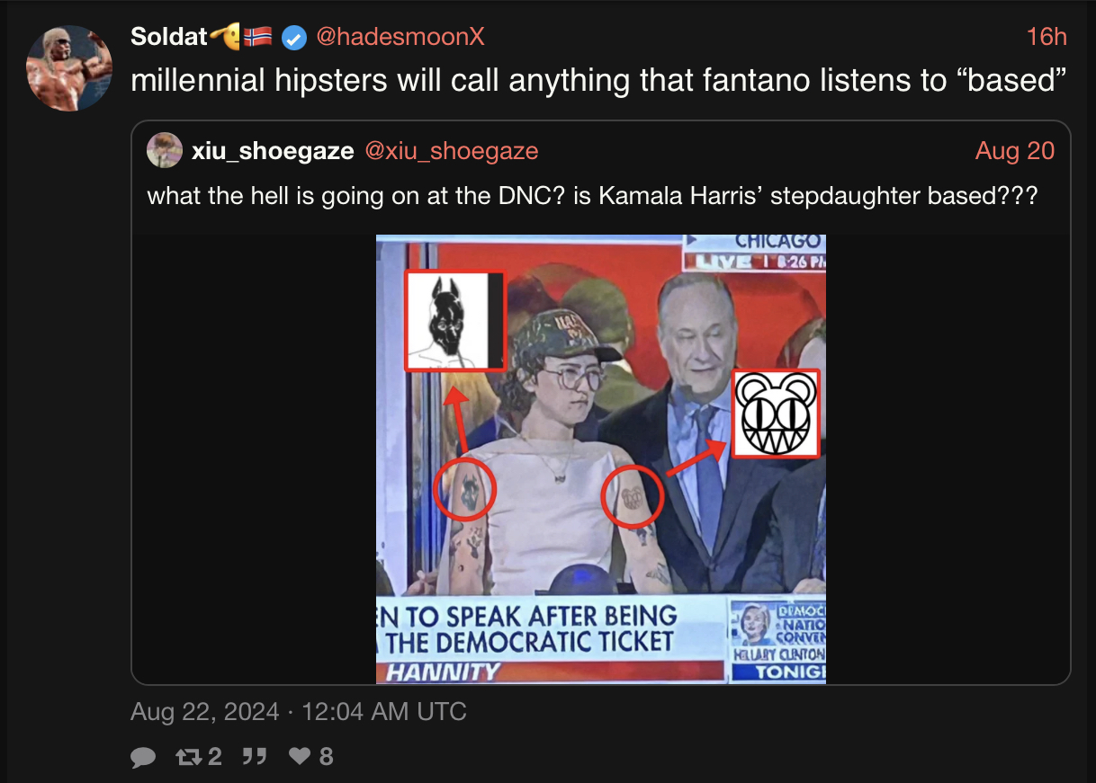Click the like count of 8
The height and width of the screenshot is (783, 1096).
tap(326, 757)
